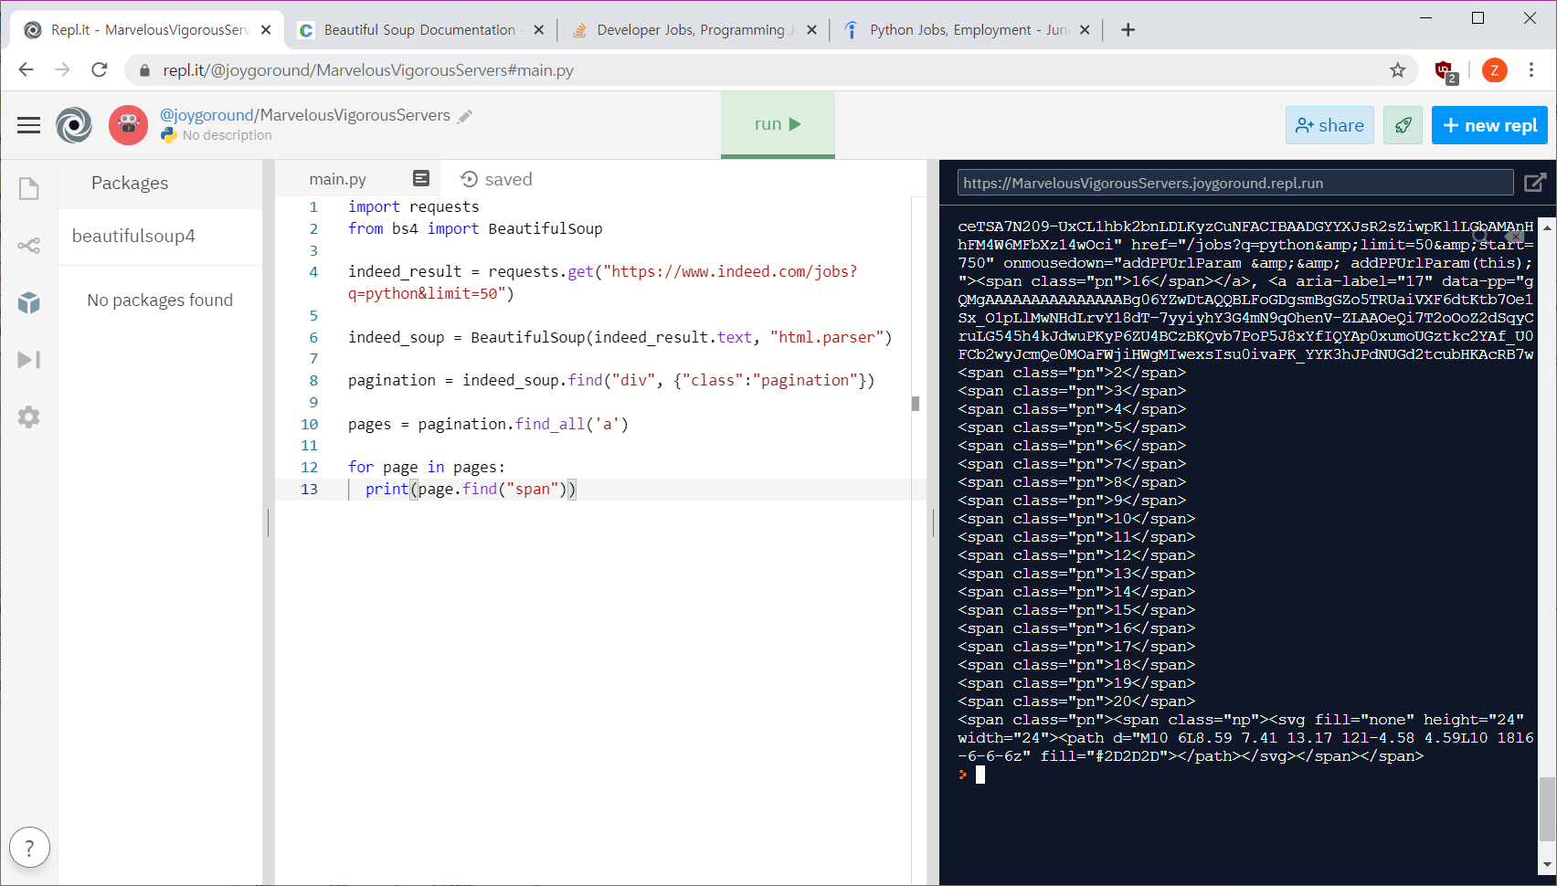The image size is (1557, 886).
Task: Close the Developer Jobs tab
Action: pos(811,30)
